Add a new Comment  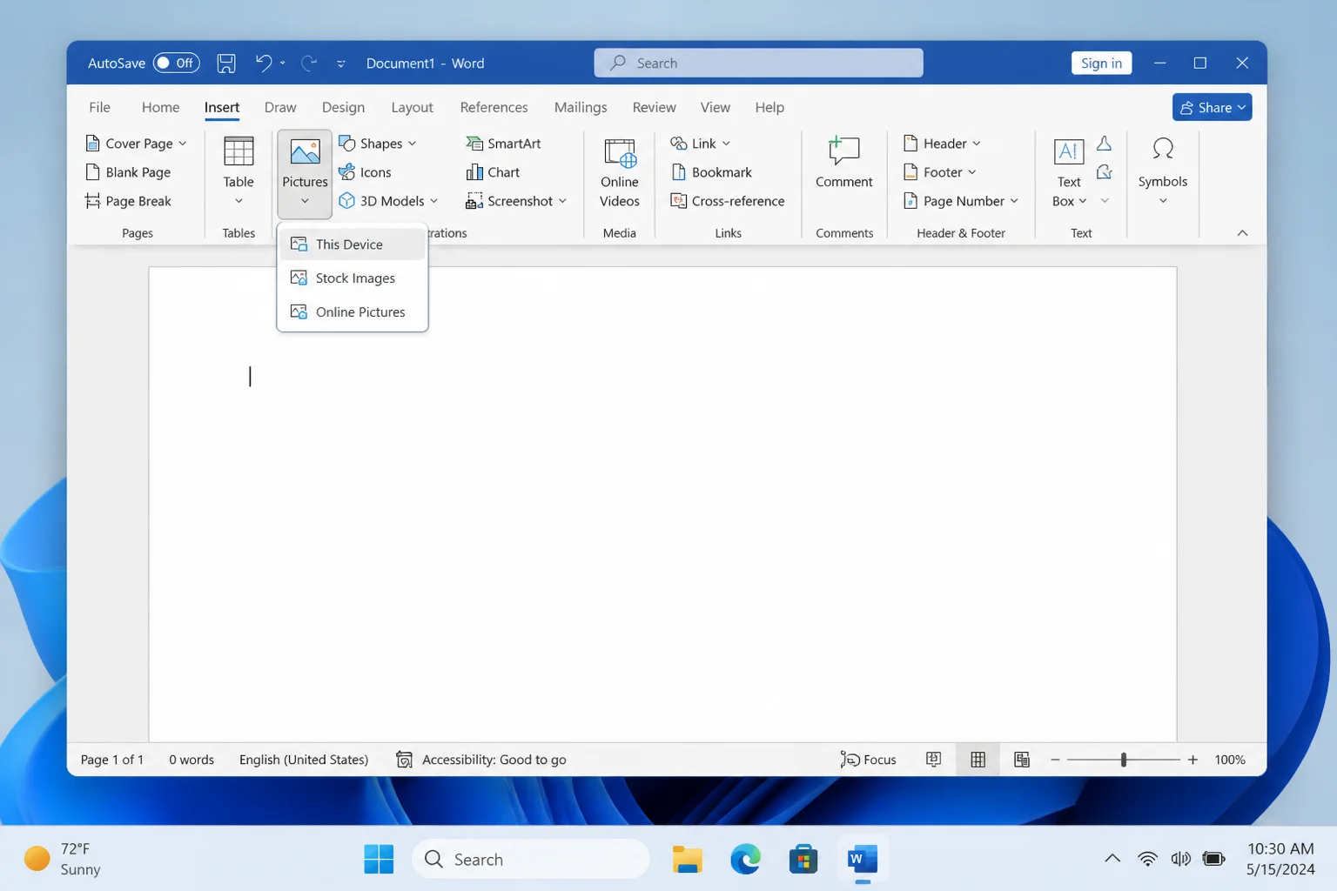(843, 163)
